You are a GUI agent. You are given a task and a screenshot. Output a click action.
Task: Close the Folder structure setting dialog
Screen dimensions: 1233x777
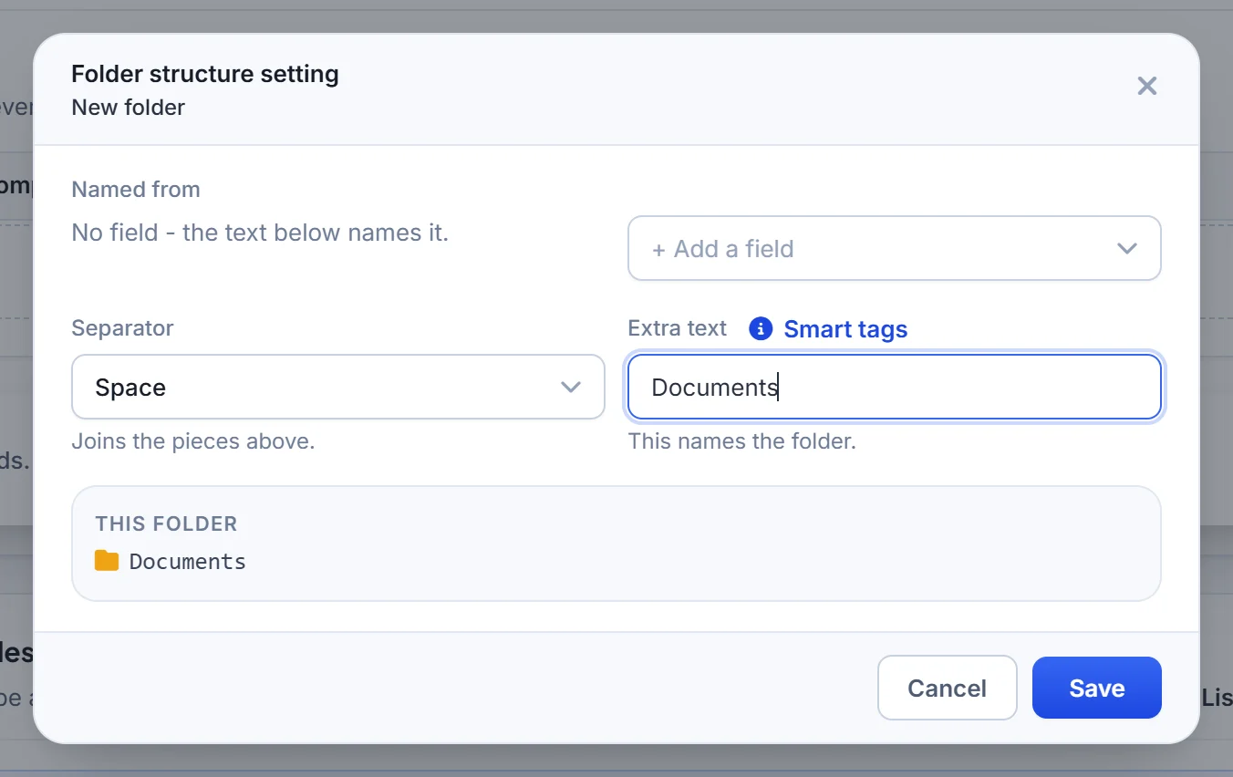coord(1146,87)
